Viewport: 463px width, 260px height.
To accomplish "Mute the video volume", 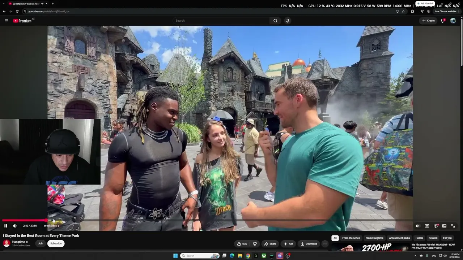I will point(15,226).
